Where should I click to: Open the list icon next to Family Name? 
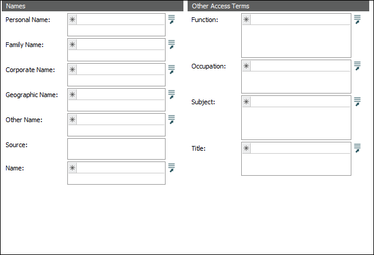pos(172,44)
